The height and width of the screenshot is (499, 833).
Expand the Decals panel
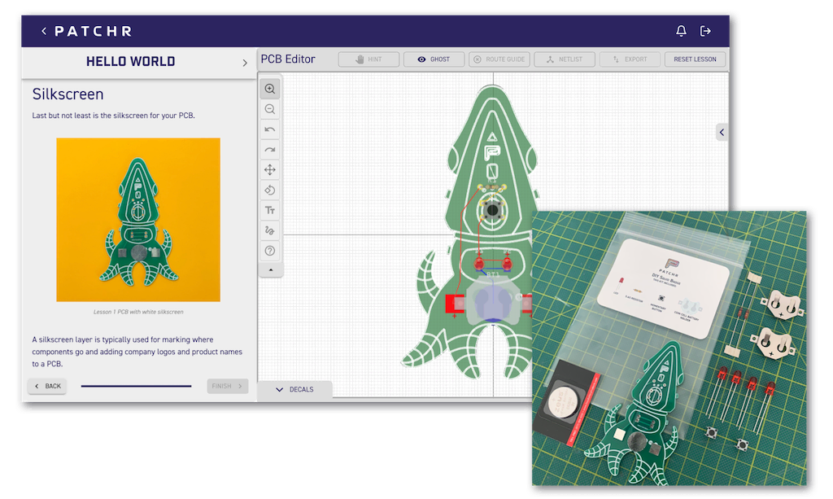tap(295, 390)
